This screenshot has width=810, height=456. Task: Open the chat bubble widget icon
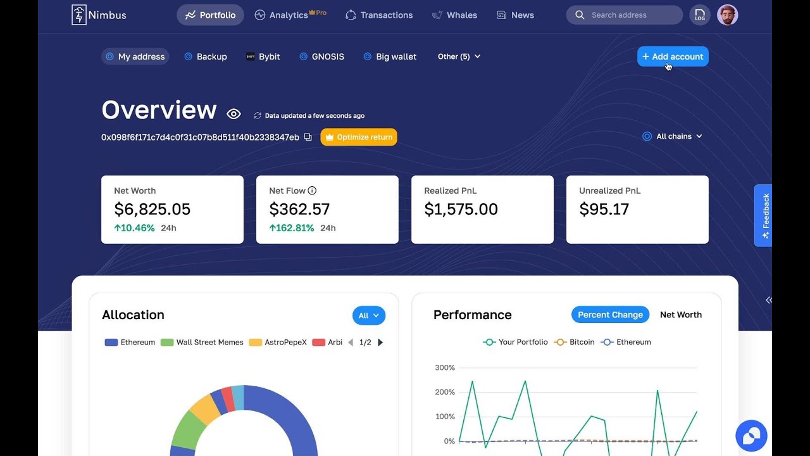pos(751,436)
